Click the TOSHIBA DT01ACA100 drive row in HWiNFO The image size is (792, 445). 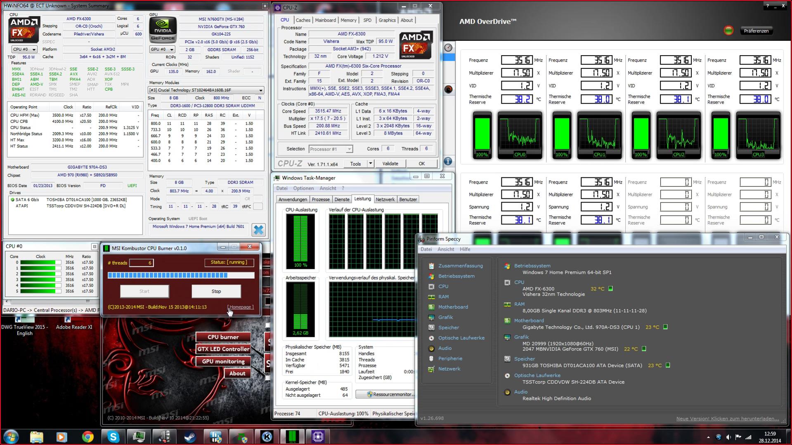[76, 200]
